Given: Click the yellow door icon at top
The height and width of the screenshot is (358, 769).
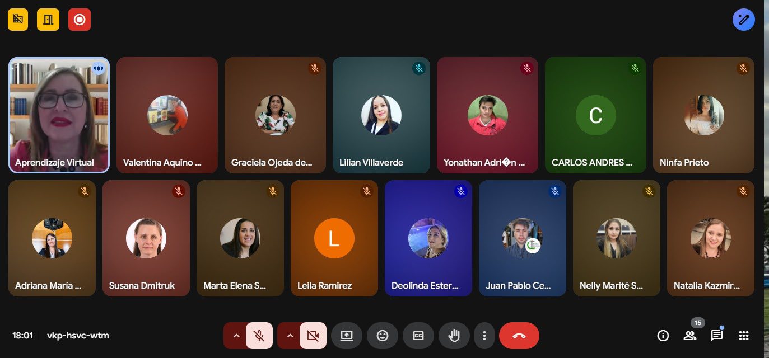Looking at the screenshot, I should [48, 20].
